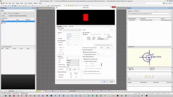This screenshot has height=97, width=173.
Task: Open the Edit menu
Action: pos(10,3)
